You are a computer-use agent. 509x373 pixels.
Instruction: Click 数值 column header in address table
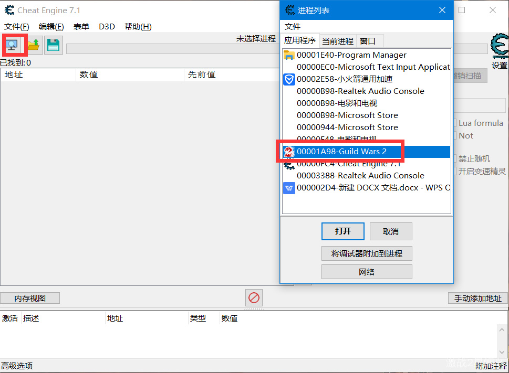coord(230,318)
